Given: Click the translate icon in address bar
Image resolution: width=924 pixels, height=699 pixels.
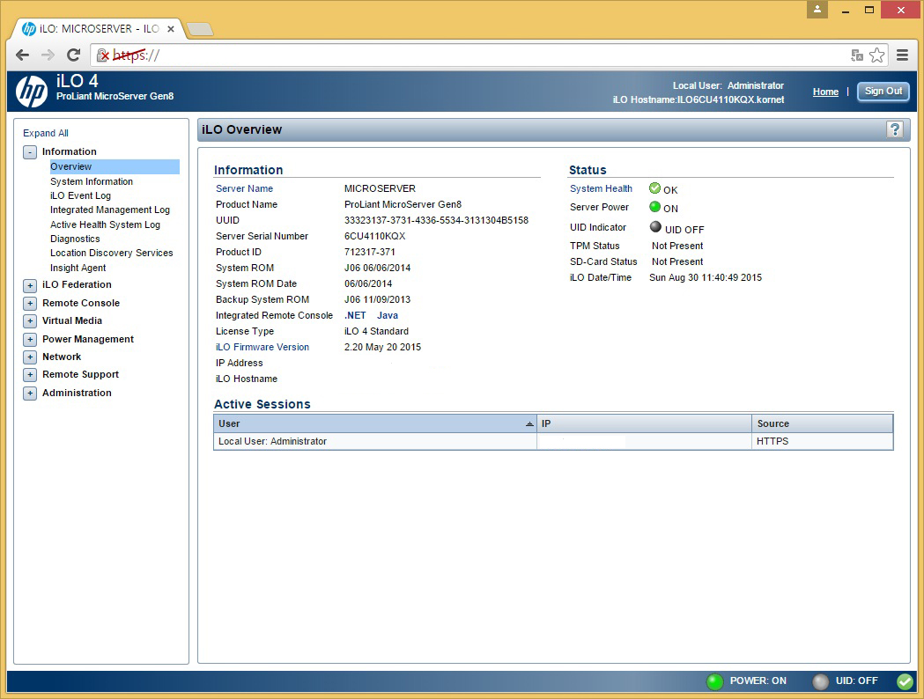Looking at the screenshot, I should (857, 55).
